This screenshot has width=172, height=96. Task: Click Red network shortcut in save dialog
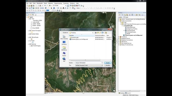tap(64, 60)
